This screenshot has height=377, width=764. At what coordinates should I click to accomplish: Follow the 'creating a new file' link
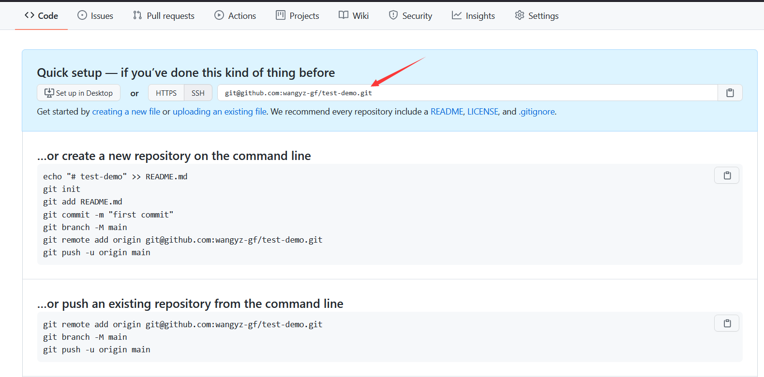[126, 112]
